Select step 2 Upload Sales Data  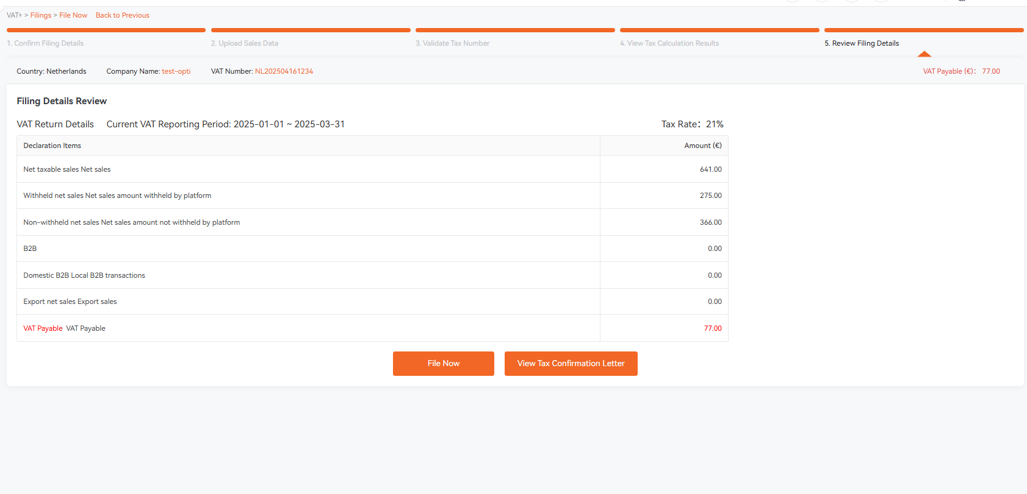coord(245,43)
